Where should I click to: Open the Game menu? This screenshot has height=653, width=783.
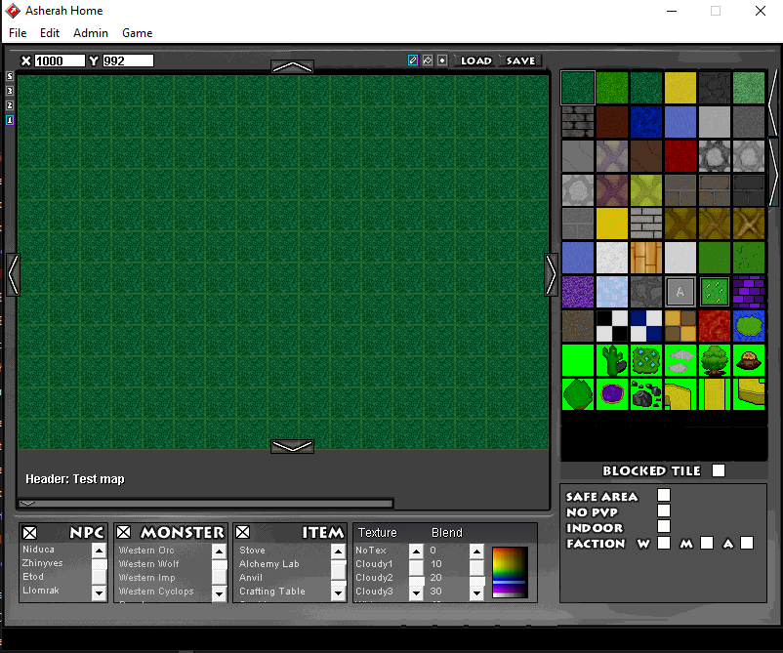coord(137,32)
